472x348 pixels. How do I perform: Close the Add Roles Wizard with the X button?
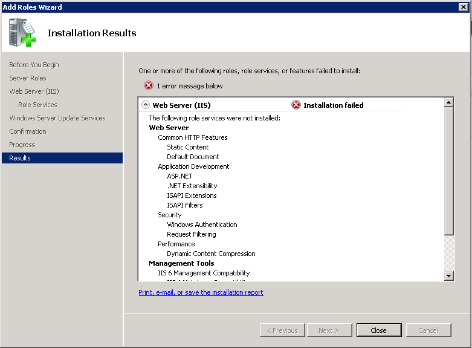464,7
